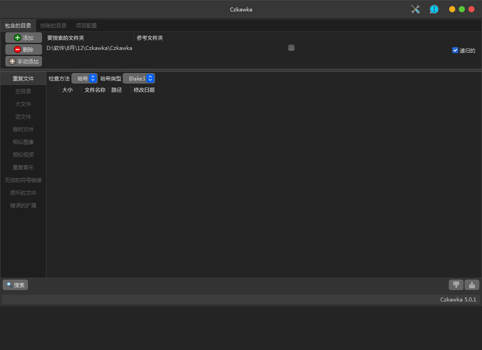The height and width of the screenshot is (350, 482).
Task: Select 重复文件 in the sidebar
Action: pyautogui.click(x=23, y=79)
